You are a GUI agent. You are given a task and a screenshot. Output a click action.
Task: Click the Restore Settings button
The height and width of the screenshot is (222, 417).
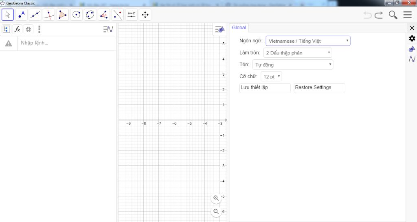[319, 88]
